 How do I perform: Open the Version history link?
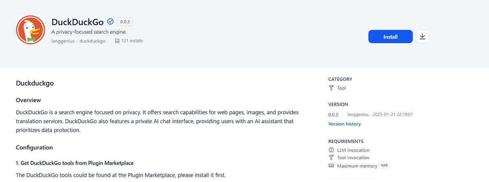pyautogui.click(x=344, y=124)
